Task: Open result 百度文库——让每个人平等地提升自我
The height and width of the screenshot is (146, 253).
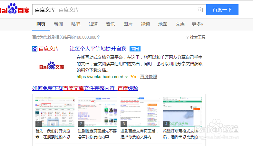Action: pos(83,49)
